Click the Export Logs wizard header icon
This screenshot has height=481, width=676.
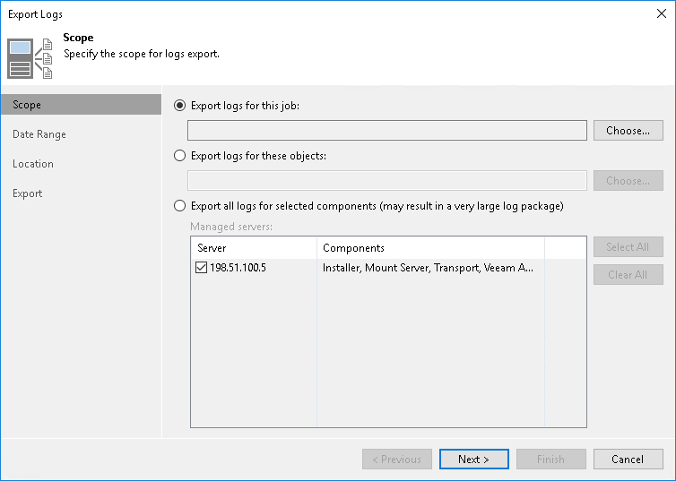point(30,56)
